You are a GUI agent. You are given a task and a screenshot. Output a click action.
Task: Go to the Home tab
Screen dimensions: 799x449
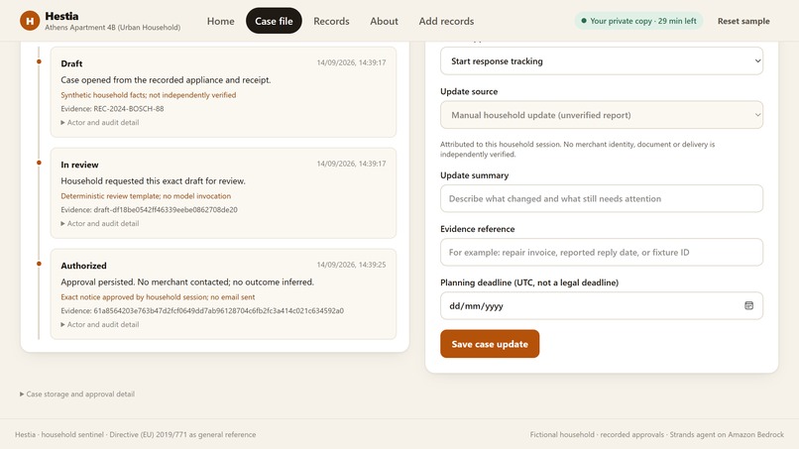coord(221,21)
